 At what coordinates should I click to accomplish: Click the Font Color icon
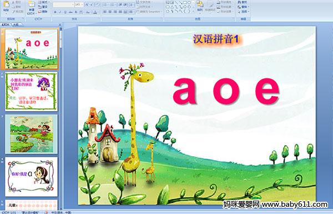[x=95, y=12]
